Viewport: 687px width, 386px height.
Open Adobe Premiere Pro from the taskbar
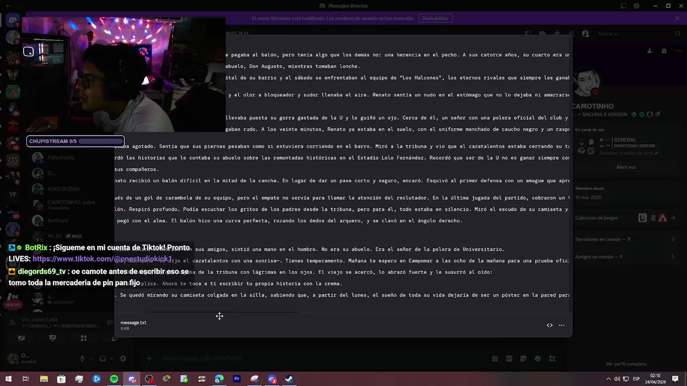point(237,379)
